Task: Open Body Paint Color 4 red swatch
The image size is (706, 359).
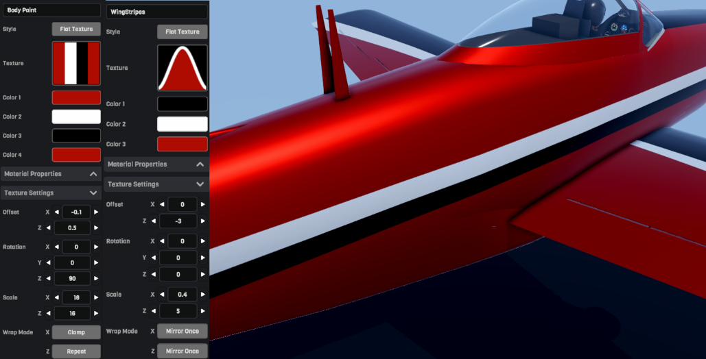Action: [76, 155]
